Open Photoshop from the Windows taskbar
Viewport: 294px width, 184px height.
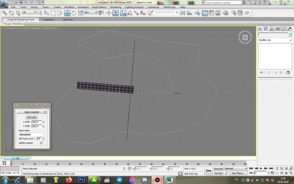(x=81, y=180)
